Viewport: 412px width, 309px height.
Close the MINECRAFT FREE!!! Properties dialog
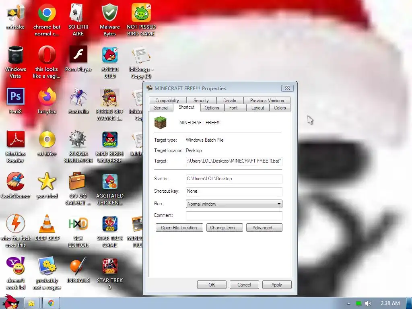pos(287,88)
